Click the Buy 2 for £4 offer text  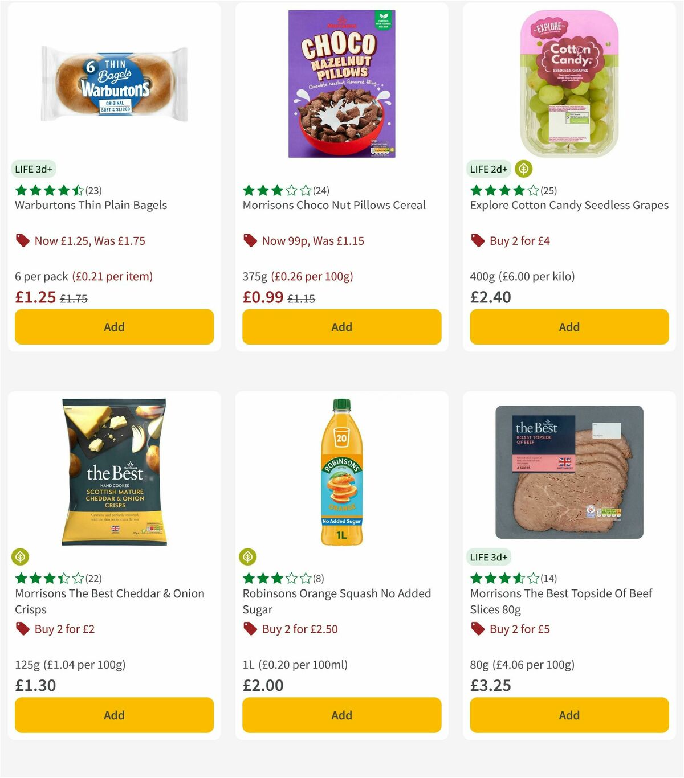[x=518, y=240]
